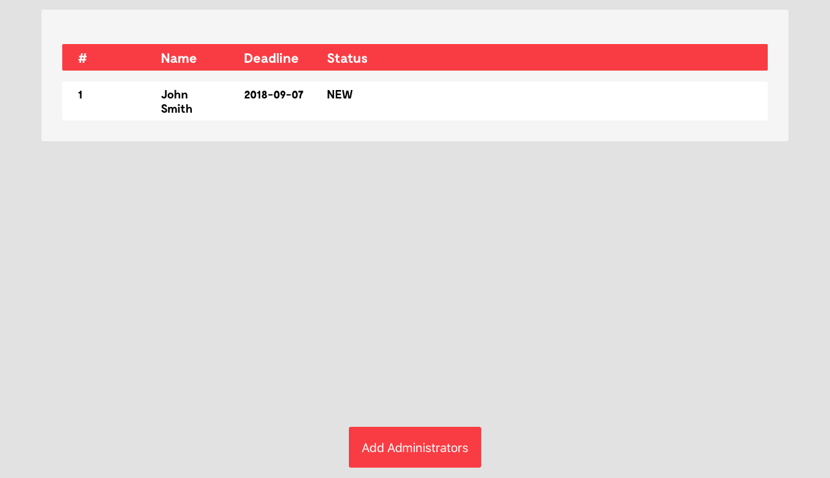The image size is (830, 478).
Task: Select the Status column header
Action: coord(347,58)
